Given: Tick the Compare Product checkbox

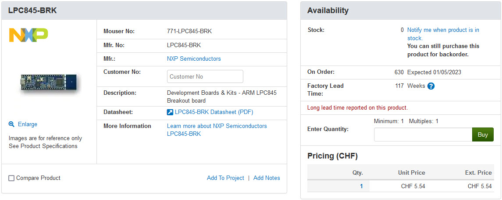Looking at the screenshot, I should (11, 178).
